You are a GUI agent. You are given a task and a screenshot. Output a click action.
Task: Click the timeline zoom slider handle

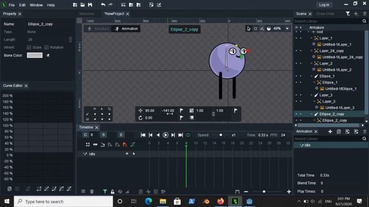(264, 191)
